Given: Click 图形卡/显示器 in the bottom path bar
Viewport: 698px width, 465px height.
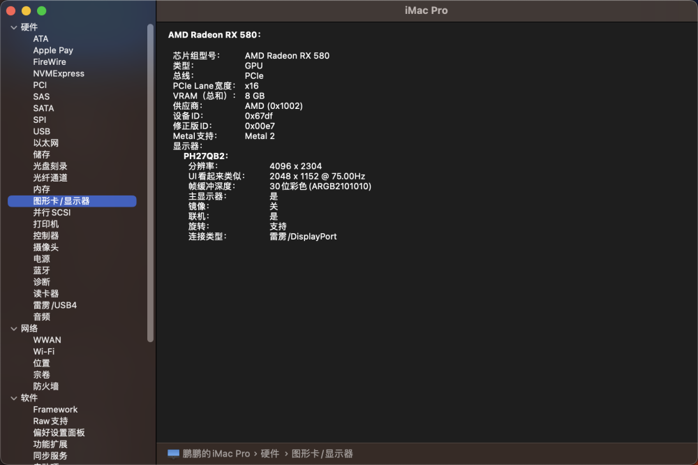Looking at the screenshot, I should (x=322, y=454).
